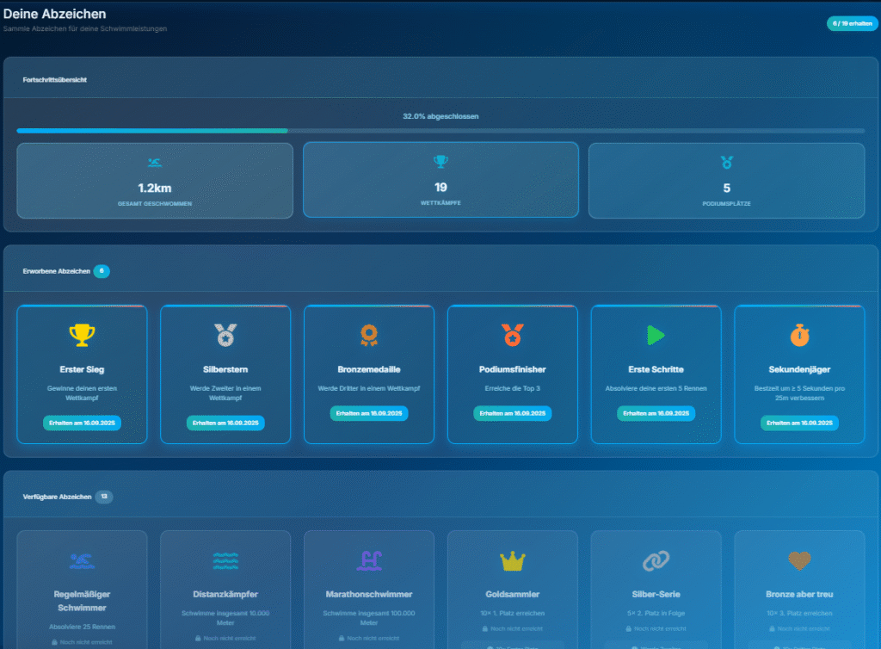Click the chain link icon on Silber-Serie

(656, 561)
